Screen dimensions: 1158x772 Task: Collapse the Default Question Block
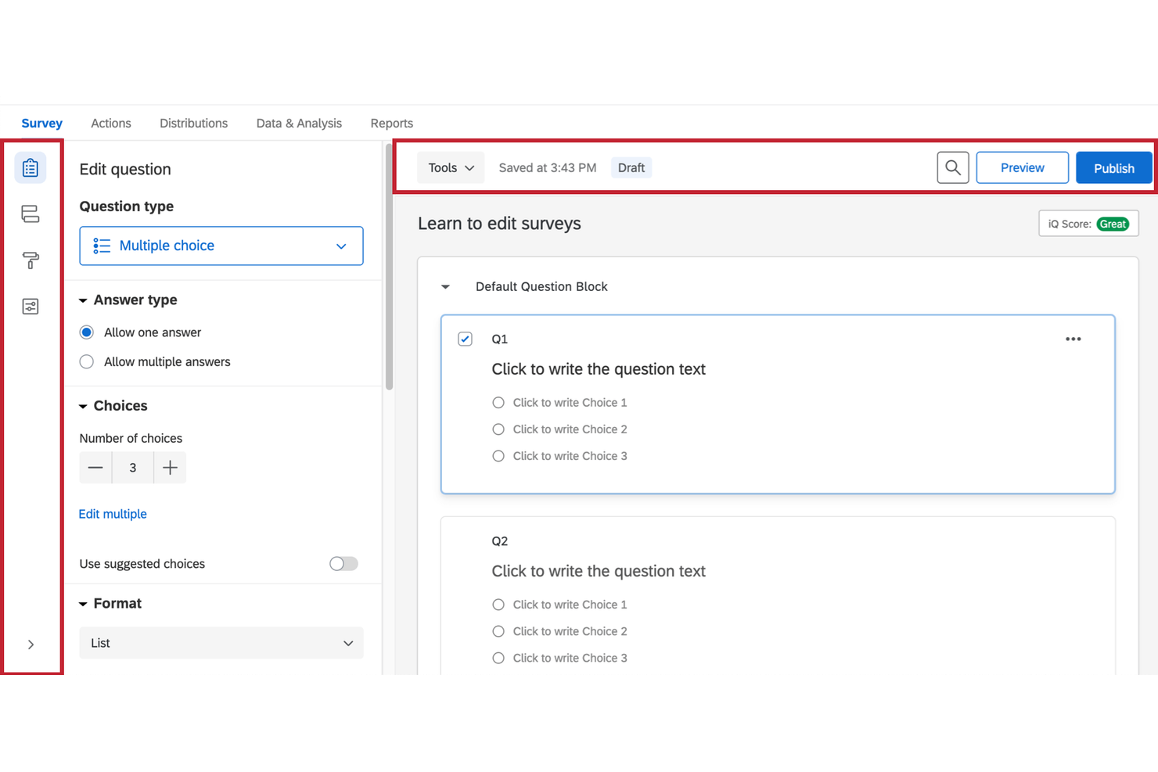(x=445, y=286)
